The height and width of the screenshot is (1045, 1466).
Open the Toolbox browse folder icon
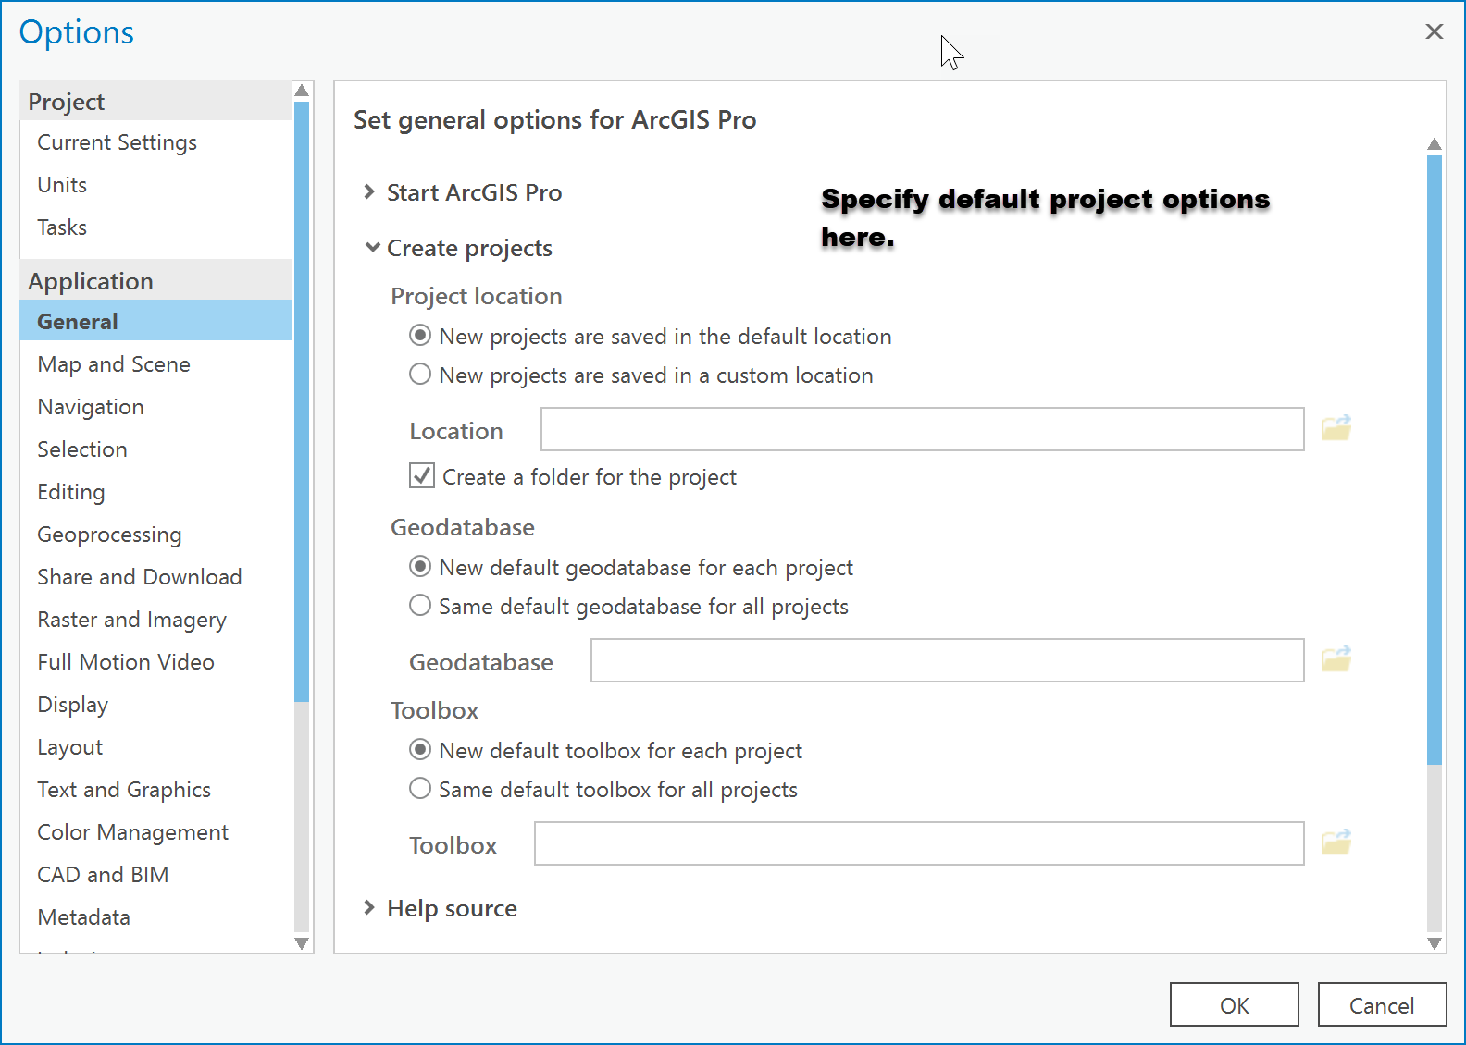coord(1336,842)
